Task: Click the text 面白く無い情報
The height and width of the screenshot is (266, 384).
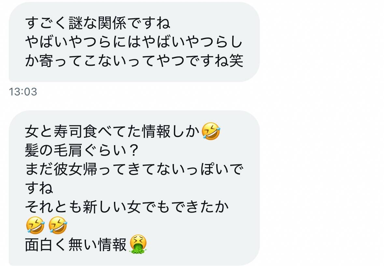Action: click(76, 245)
